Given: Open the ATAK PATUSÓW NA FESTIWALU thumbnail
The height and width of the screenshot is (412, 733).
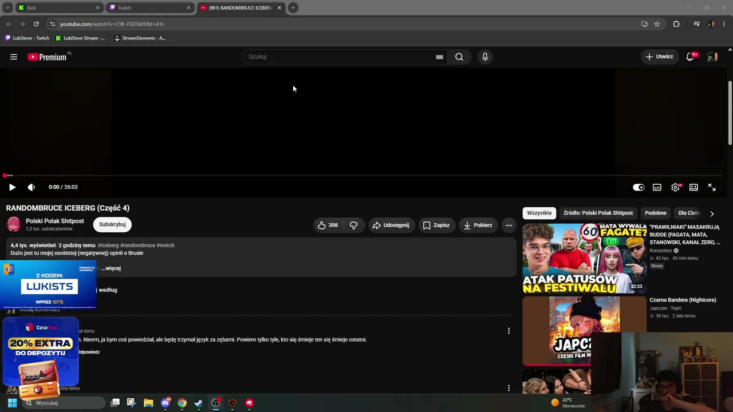Looking at the screenshot, I should coord(584,258).
